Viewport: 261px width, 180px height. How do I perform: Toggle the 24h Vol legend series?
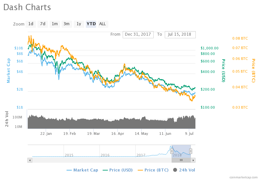click(x=184, y=170)
